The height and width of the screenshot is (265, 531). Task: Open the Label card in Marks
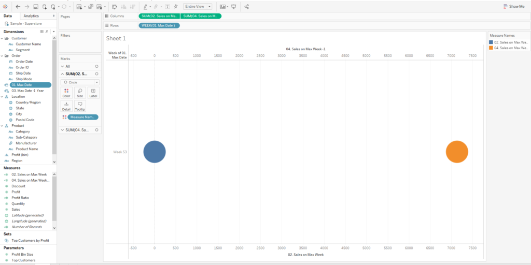(93, 93)
